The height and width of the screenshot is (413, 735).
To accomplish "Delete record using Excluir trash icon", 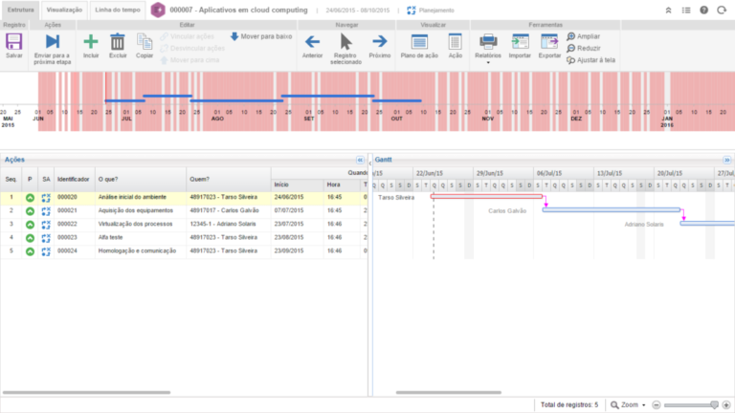I will click(x=118, y=42).
